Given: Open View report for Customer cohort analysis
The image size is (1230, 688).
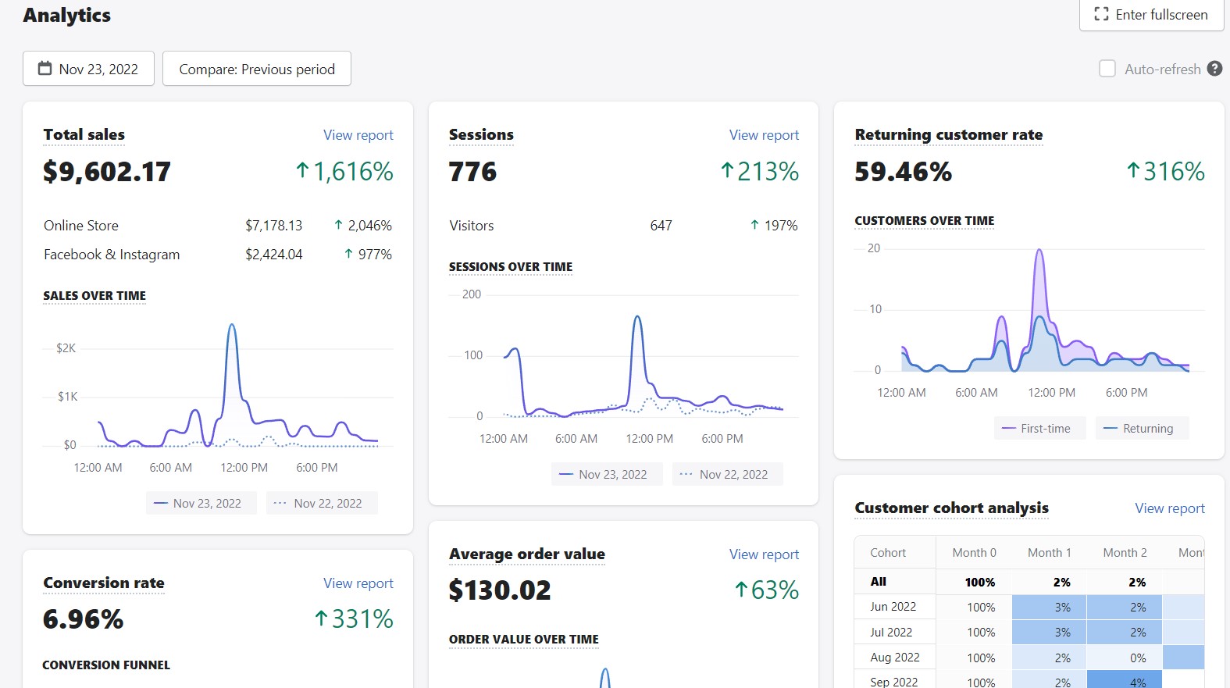Looking at the screenshot, I should point(1170,508).
